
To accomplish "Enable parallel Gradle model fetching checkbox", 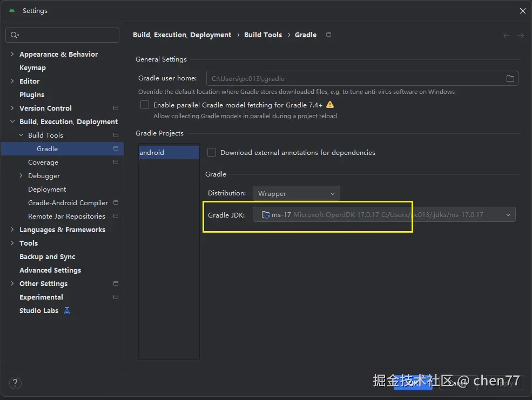I will pos(145,105).
